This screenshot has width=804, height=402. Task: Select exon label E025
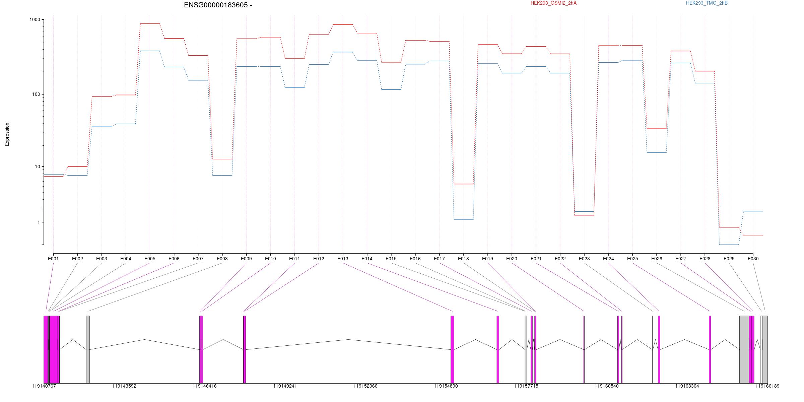tap(632, 259)
